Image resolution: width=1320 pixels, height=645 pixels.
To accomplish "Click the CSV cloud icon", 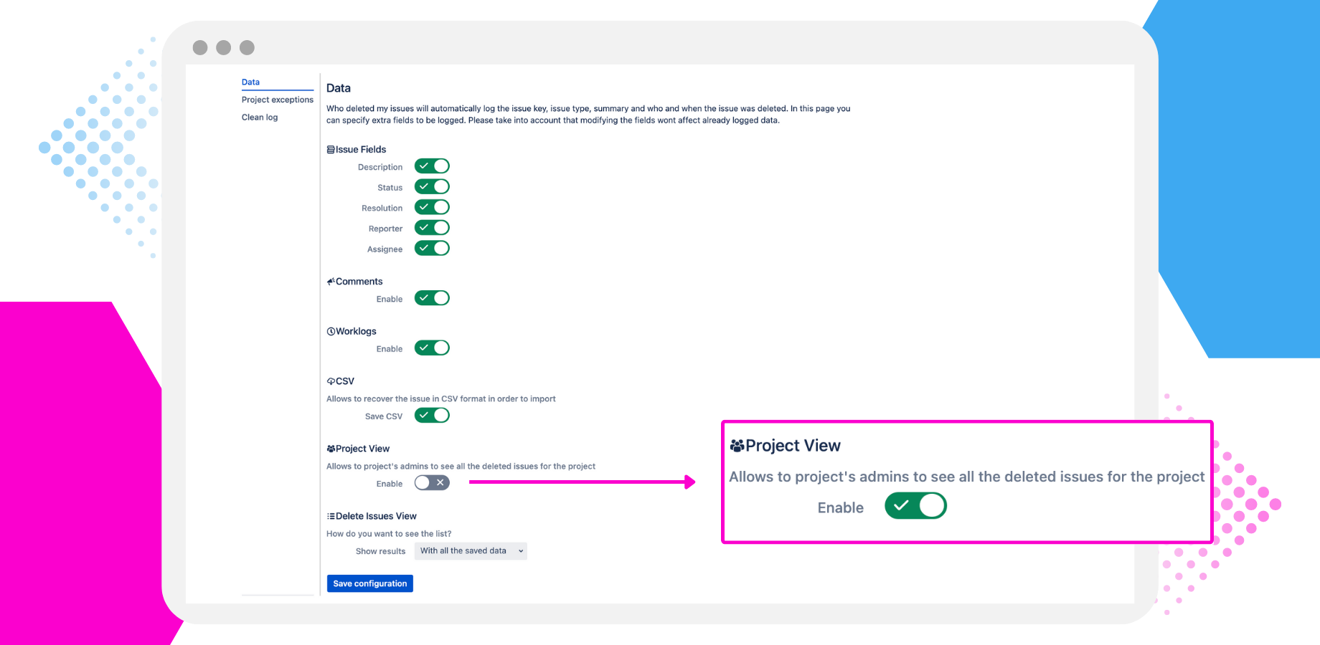I will point(331,381).
